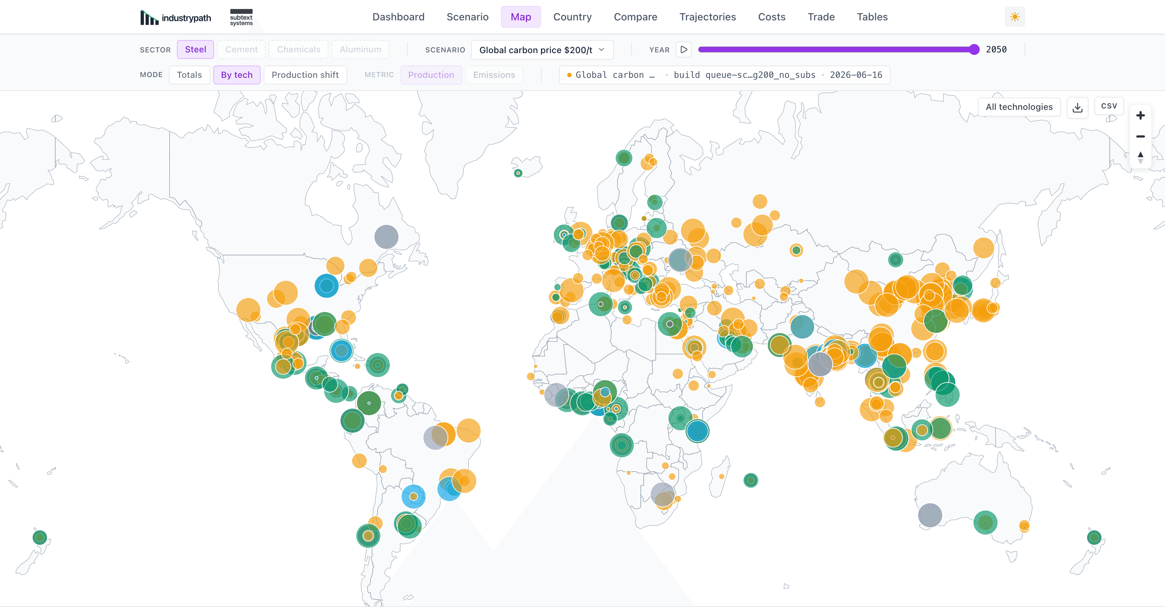1165x607 pixels.
Task: Choose the Production metric
Action: (431, 75)
